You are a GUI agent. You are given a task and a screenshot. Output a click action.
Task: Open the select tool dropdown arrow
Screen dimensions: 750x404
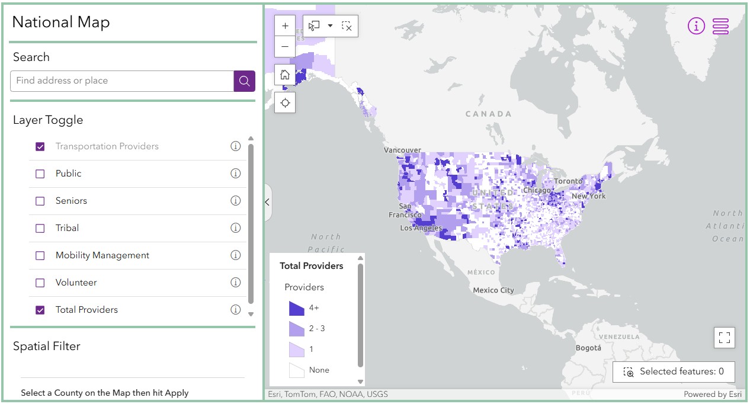click(x=330, y=26)
